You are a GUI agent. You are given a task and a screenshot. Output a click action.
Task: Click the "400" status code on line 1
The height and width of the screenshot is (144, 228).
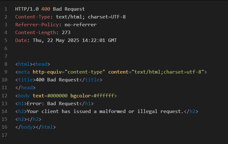coord(46,9)
